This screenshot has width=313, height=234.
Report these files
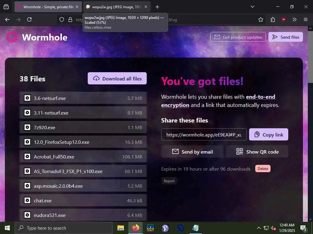(169, 181)
